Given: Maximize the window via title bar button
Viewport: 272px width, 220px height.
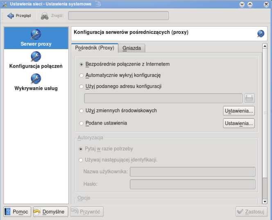Looking at the screenshot, I should tap(250, 4).
